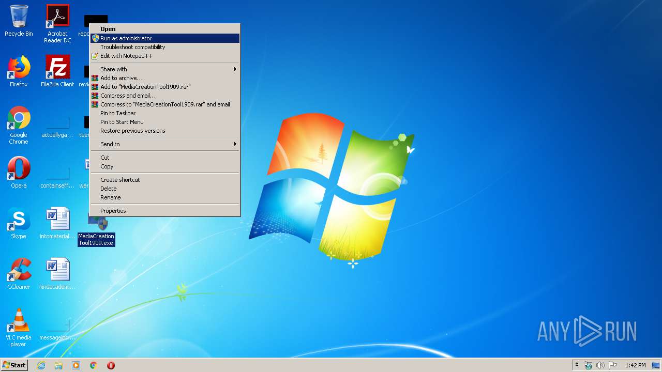662x372 pixels.
Task: Click the Show desktop button
Action: coord(657,365)
